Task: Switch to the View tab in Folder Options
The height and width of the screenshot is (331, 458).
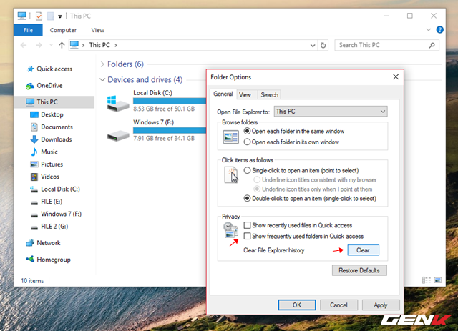Action: [x=245, y=94]
